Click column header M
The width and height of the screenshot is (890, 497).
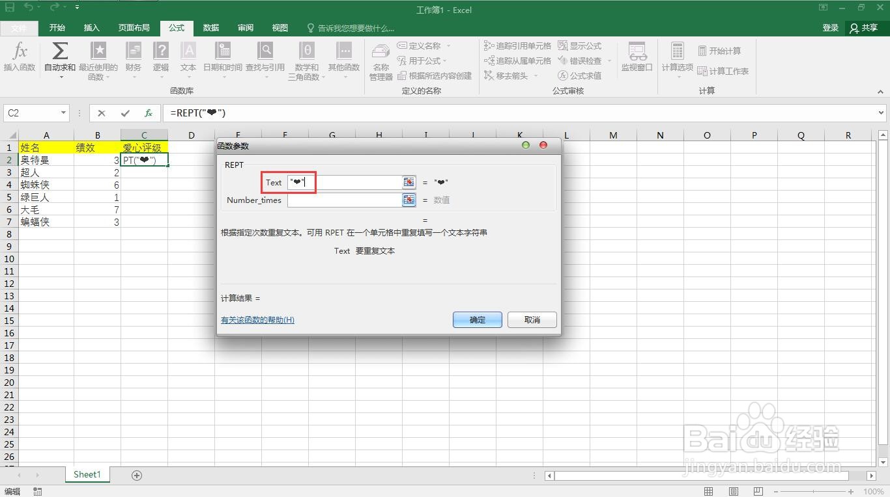click(613, 135)
